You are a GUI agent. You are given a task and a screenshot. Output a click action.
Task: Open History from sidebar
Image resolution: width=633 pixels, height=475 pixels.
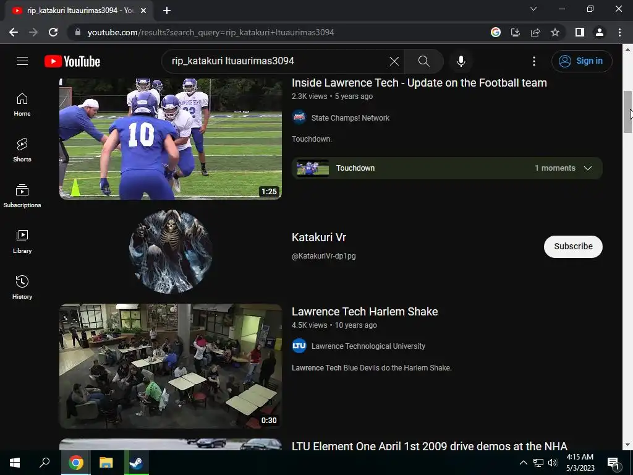click(x=22, y=287)
